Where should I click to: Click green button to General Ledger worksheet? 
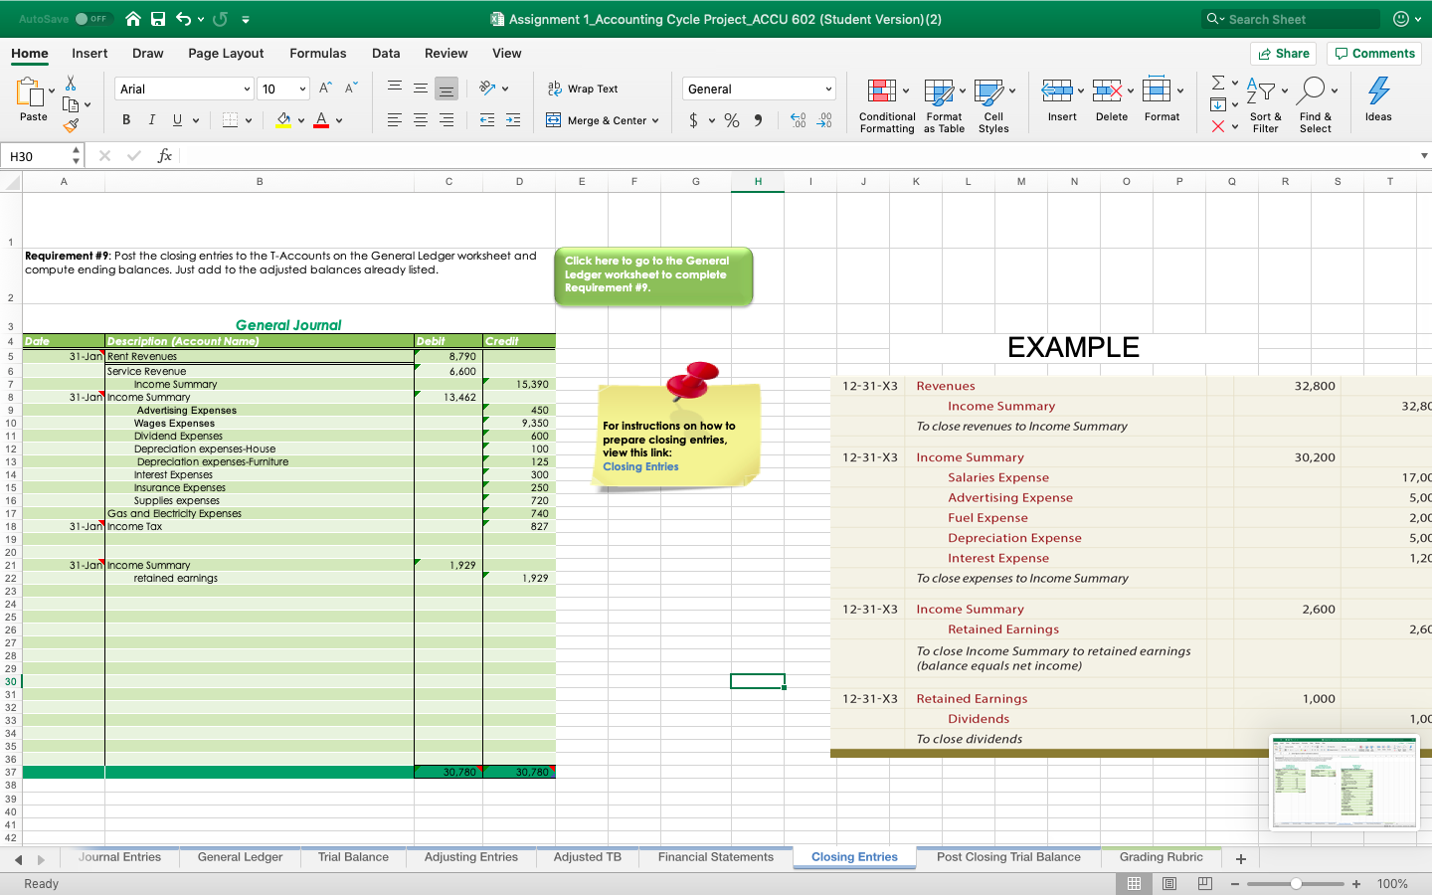coord(653,274)
